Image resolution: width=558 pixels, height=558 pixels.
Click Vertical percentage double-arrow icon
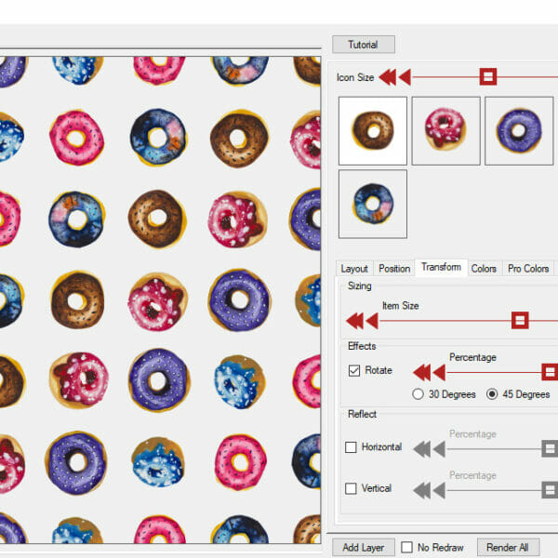point(421,490)
